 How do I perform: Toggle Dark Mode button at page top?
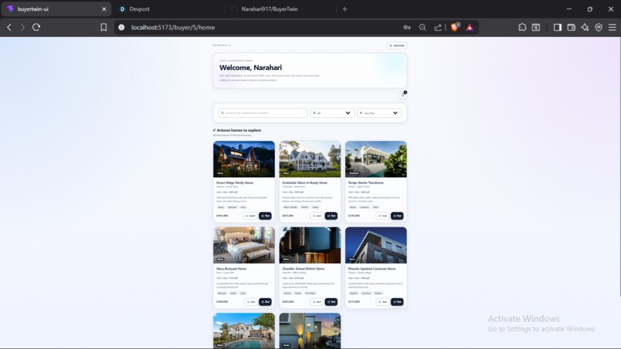tap(397, 45)
